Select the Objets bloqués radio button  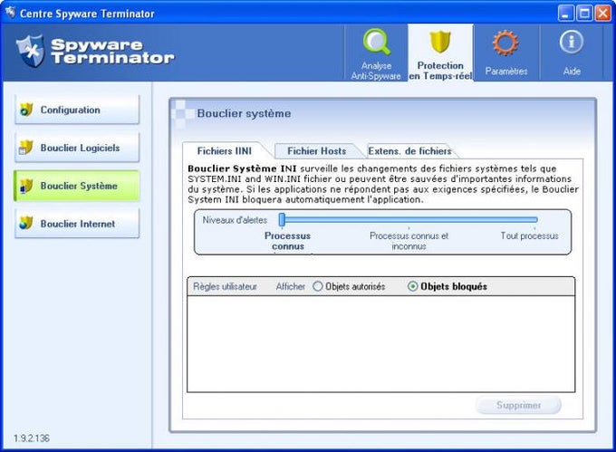tap(412, 286)
